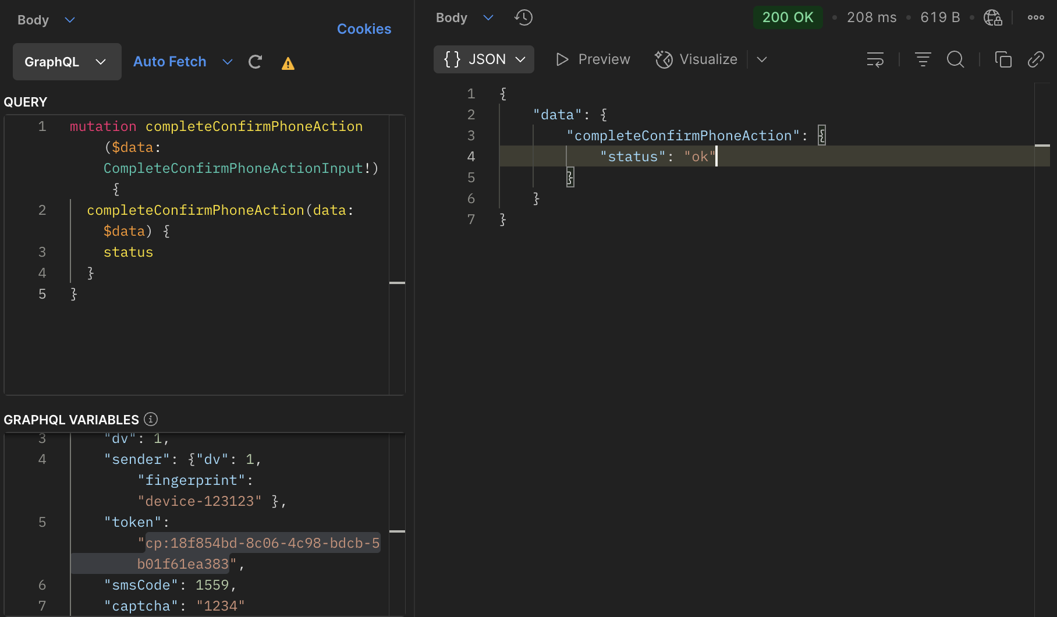Click the refresh schema icon
Viewport: 1057px width, 617px height.
255,62
